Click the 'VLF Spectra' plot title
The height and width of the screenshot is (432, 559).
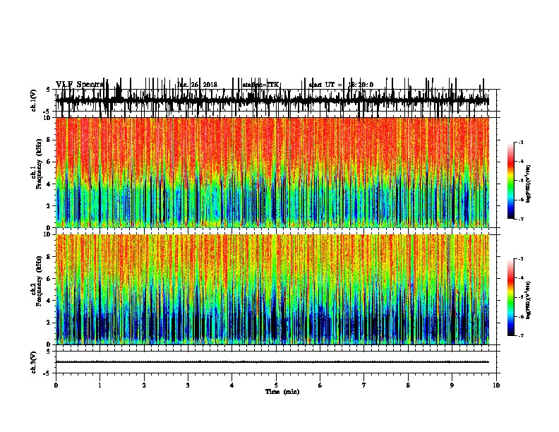point(80,85)
